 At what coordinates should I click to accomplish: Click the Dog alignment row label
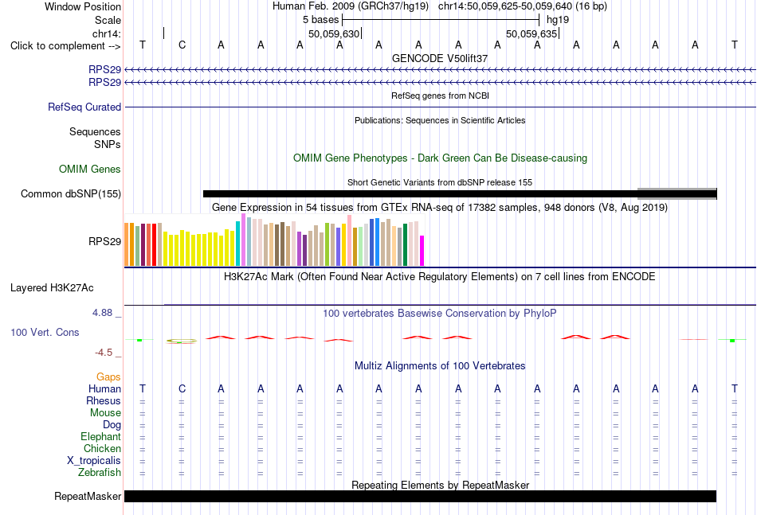[112, 425]
